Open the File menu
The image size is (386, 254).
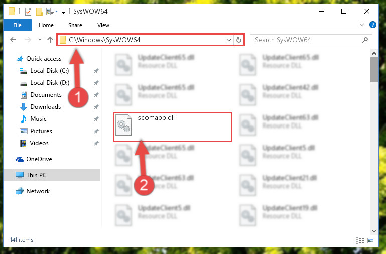click(x=17, y=25)
